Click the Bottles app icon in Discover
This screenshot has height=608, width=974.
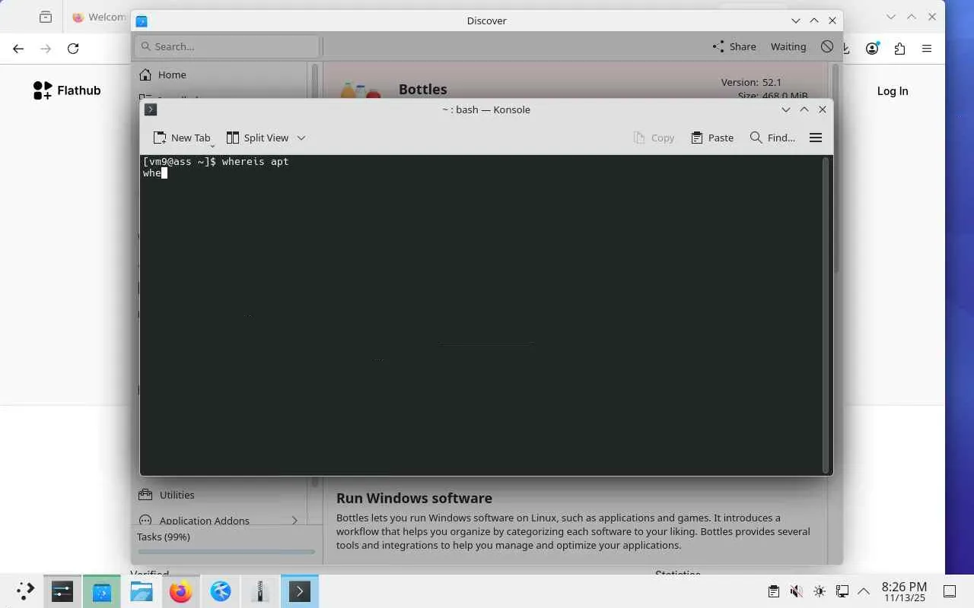tap(361, 90)
